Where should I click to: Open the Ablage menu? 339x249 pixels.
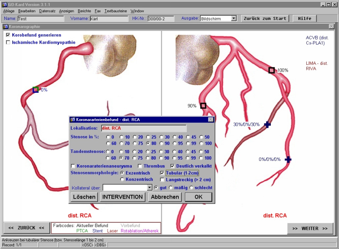[x=9, y=11]
